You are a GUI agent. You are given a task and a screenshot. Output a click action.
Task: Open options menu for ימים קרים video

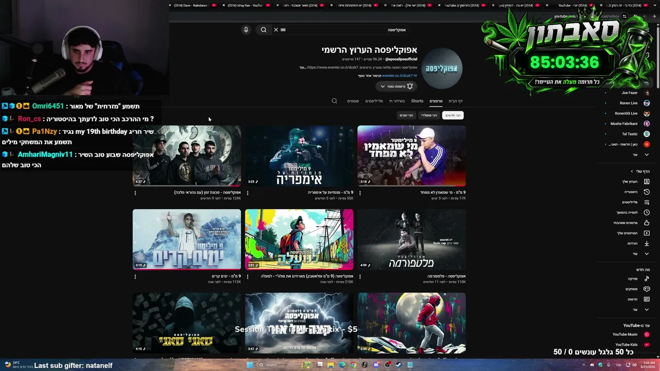(x=135, y=277)
